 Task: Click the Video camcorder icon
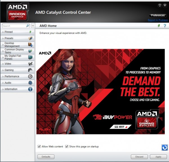(30, 64)
